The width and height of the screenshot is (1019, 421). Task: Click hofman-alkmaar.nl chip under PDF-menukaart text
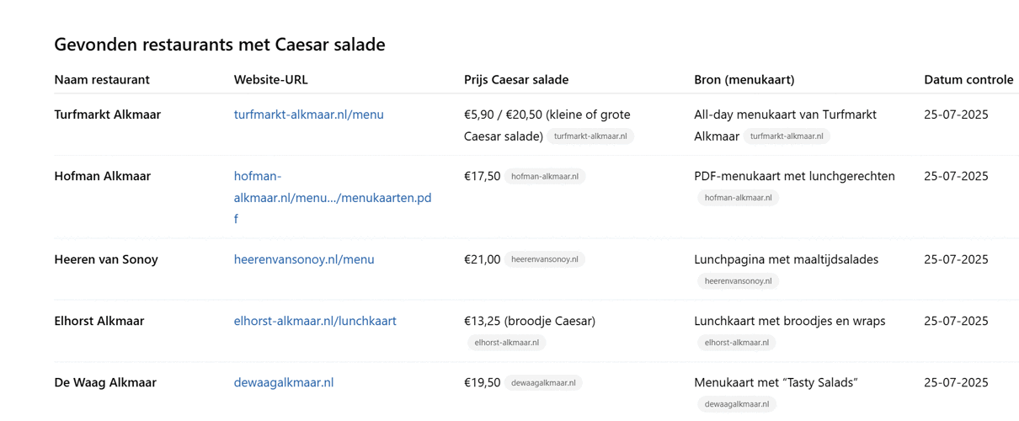[x=738, y=198]
